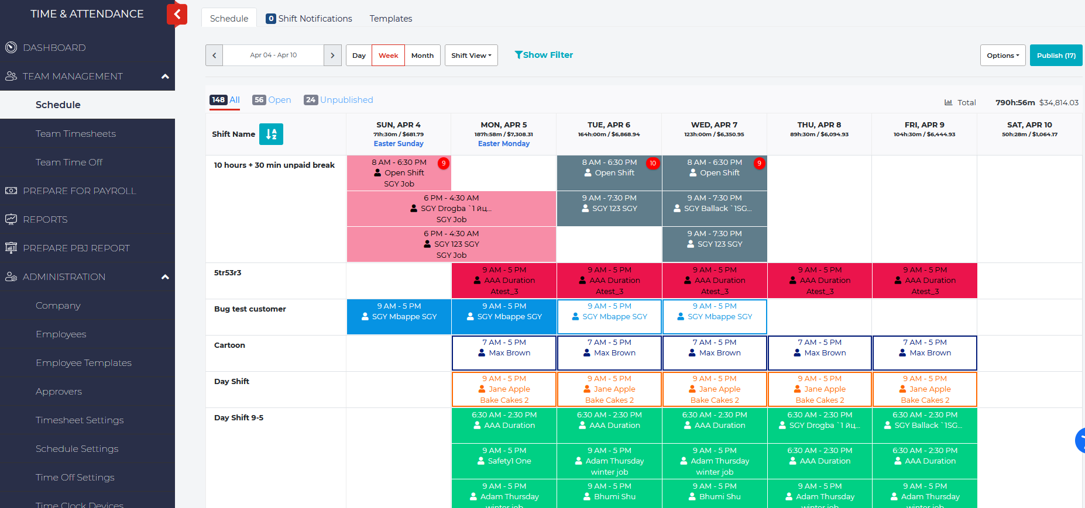Advance to next week with right arrow
1085x508 pixels.
click(x=332, y=56)
